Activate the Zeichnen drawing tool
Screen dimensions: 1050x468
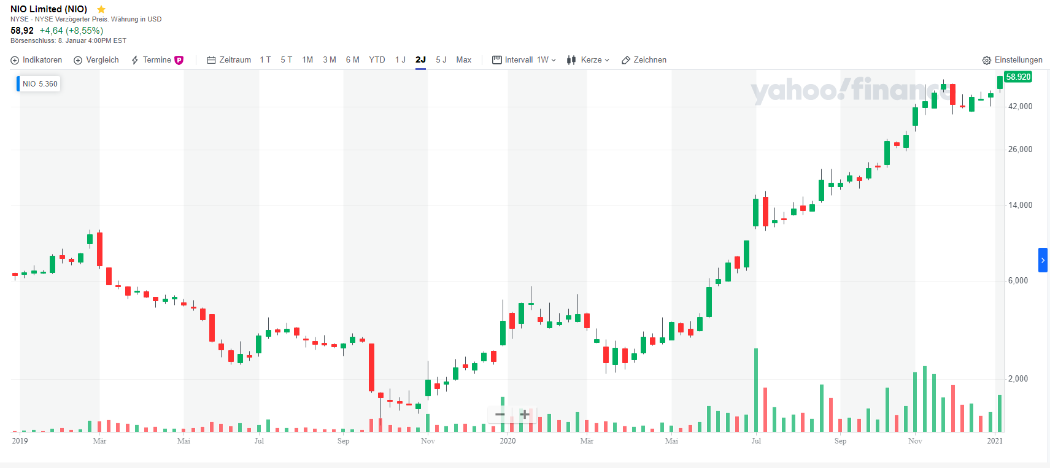(x=644, y=60)
